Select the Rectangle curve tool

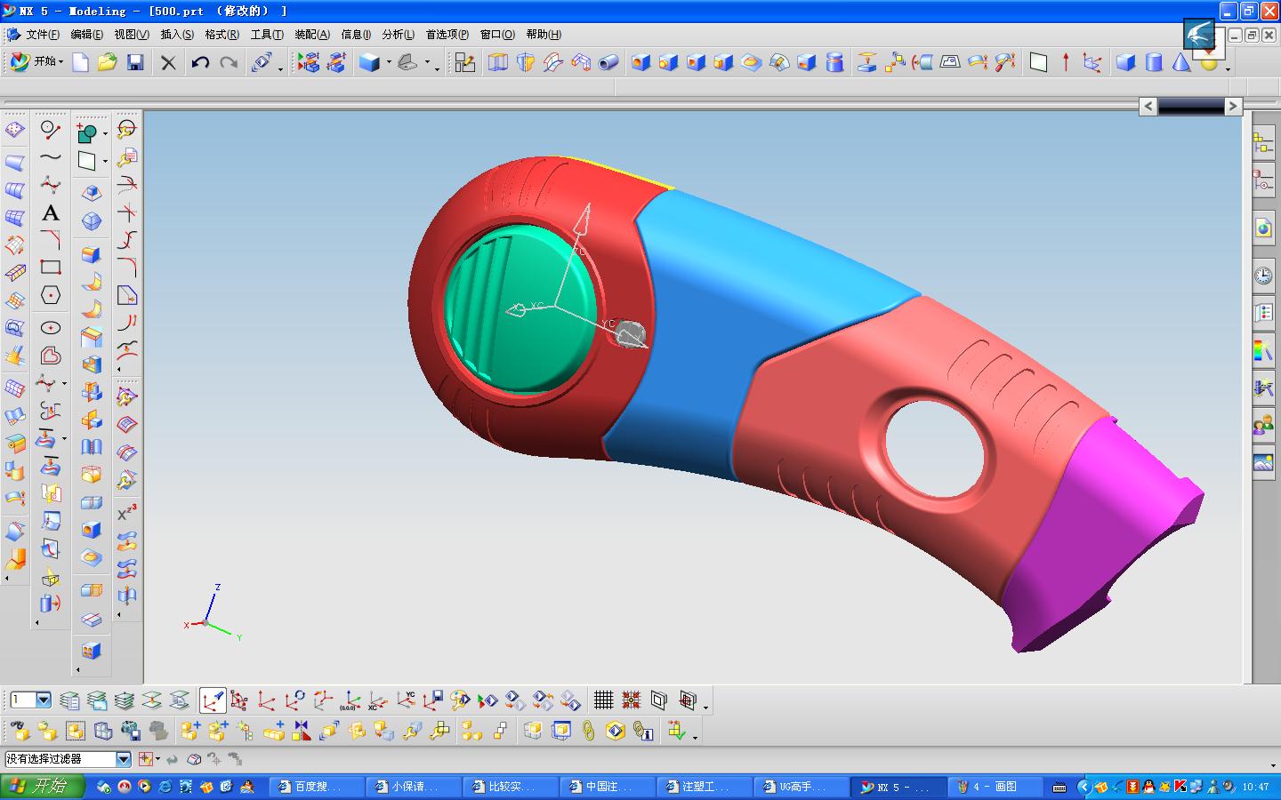(51, 267)
